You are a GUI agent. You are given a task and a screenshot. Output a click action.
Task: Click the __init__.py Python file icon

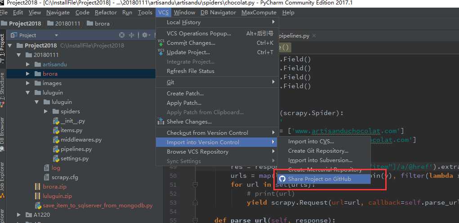pos(56,121)
